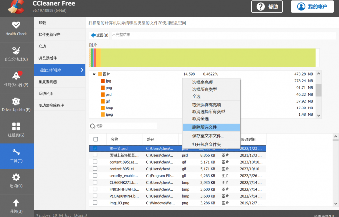Open Custom Clean (自定义清理) section
Viewport: 339px width, 217px height.
coord(16,54)
